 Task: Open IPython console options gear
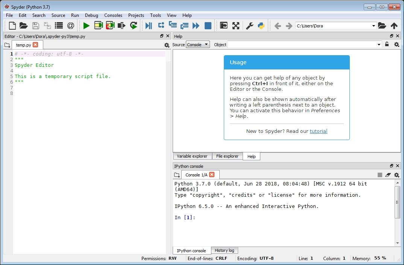pos(397,175)
